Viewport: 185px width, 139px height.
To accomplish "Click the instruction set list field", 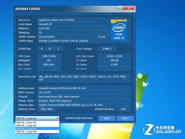I will pos(84,78).
